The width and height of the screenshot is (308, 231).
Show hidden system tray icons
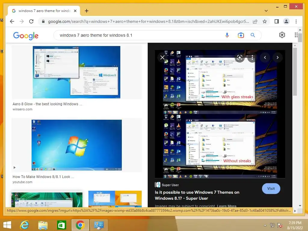click(x=265, y=225)
